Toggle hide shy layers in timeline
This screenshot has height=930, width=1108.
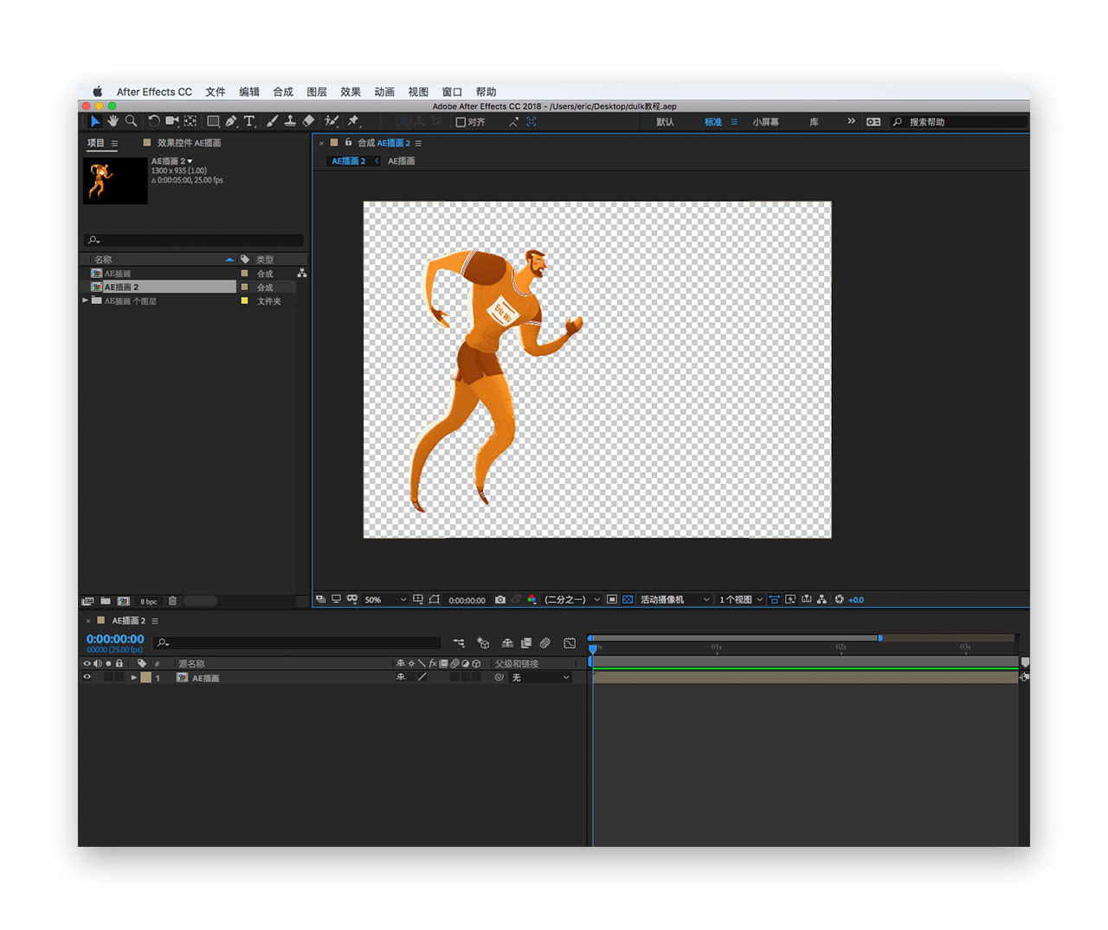(x=507, y=643)
